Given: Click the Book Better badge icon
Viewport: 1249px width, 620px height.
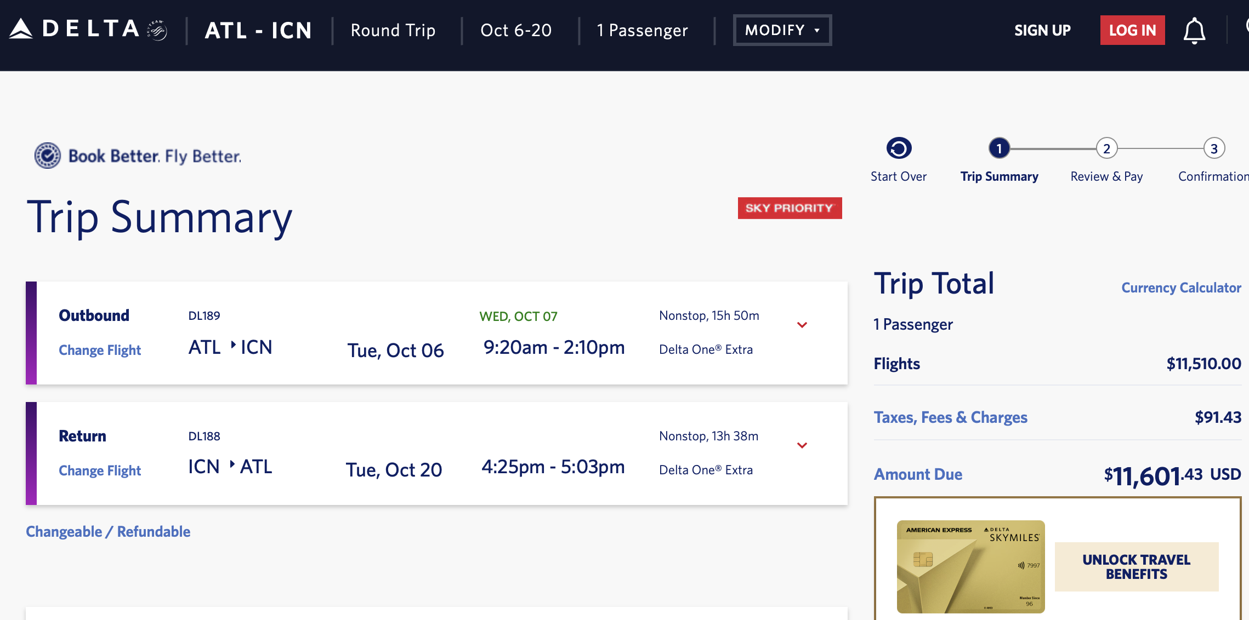Looking at the screenshot, I should click(48, 156).
